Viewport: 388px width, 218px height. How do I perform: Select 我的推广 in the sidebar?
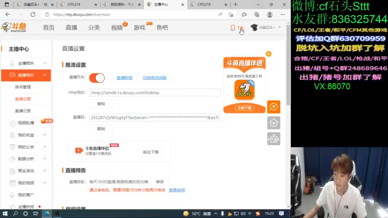pyautogui.click(x=26, y=195)
